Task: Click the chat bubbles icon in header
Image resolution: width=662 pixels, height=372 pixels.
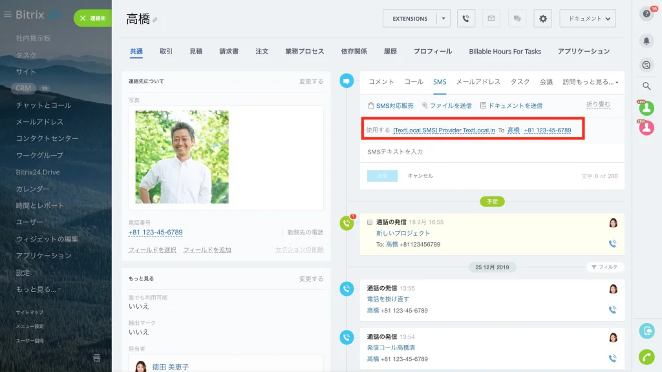Action: (517, 19)
